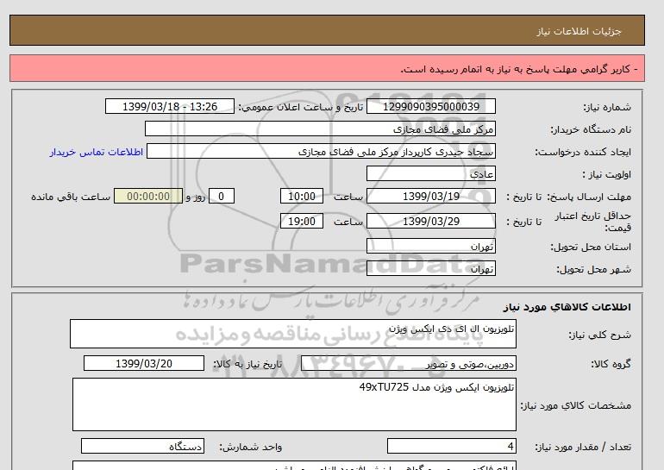Viewport: 664px width, 470px height.
Task: Click the گروه کالا label
Action: point(611,364)
